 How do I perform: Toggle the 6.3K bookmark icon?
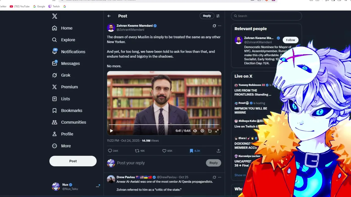191,151
